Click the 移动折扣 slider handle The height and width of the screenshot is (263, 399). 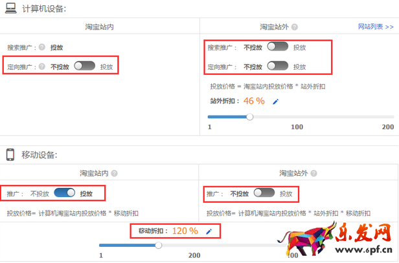pyautogui.click(x=158, y=245)
